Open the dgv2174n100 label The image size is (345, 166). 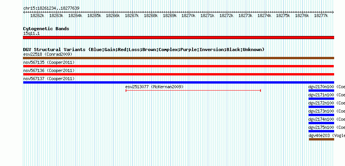click(326, 119)
